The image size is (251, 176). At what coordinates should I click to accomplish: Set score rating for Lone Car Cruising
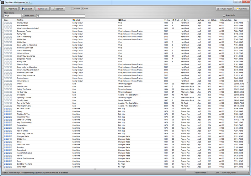click(x=8, y=120)
